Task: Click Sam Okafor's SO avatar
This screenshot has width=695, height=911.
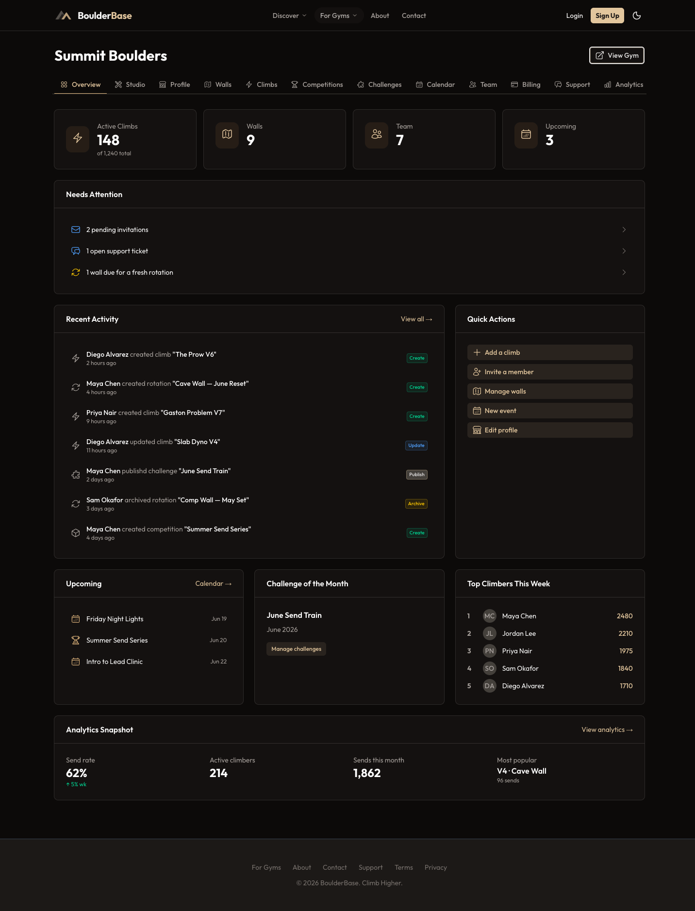Action: (490, 668)
